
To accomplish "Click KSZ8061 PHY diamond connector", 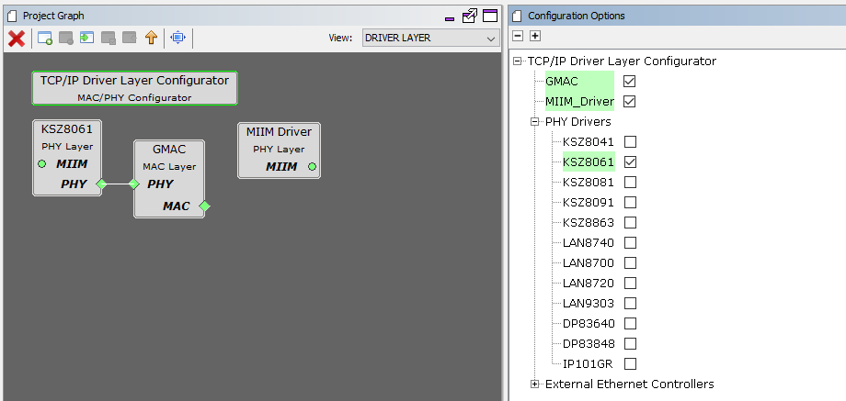I will pyautogui.click(x=101, y=184).
